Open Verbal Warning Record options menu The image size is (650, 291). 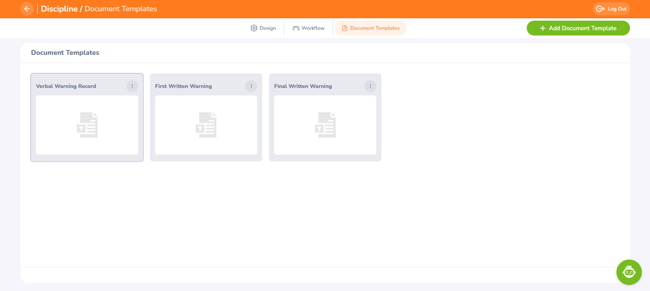(x=132, y=86)
